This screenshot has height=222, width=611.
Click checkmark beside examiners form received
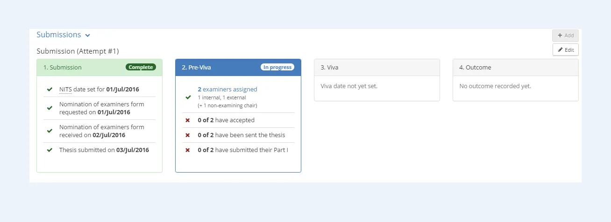[50, 131]
